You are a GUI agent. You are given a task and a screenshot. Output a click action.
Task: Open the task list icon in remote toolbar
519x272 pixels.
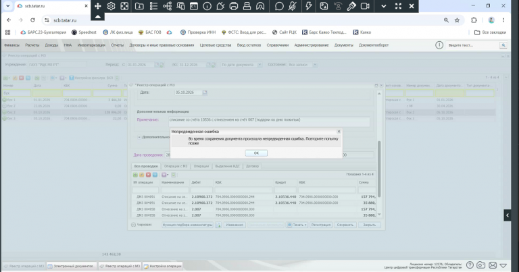pos(153,6)
